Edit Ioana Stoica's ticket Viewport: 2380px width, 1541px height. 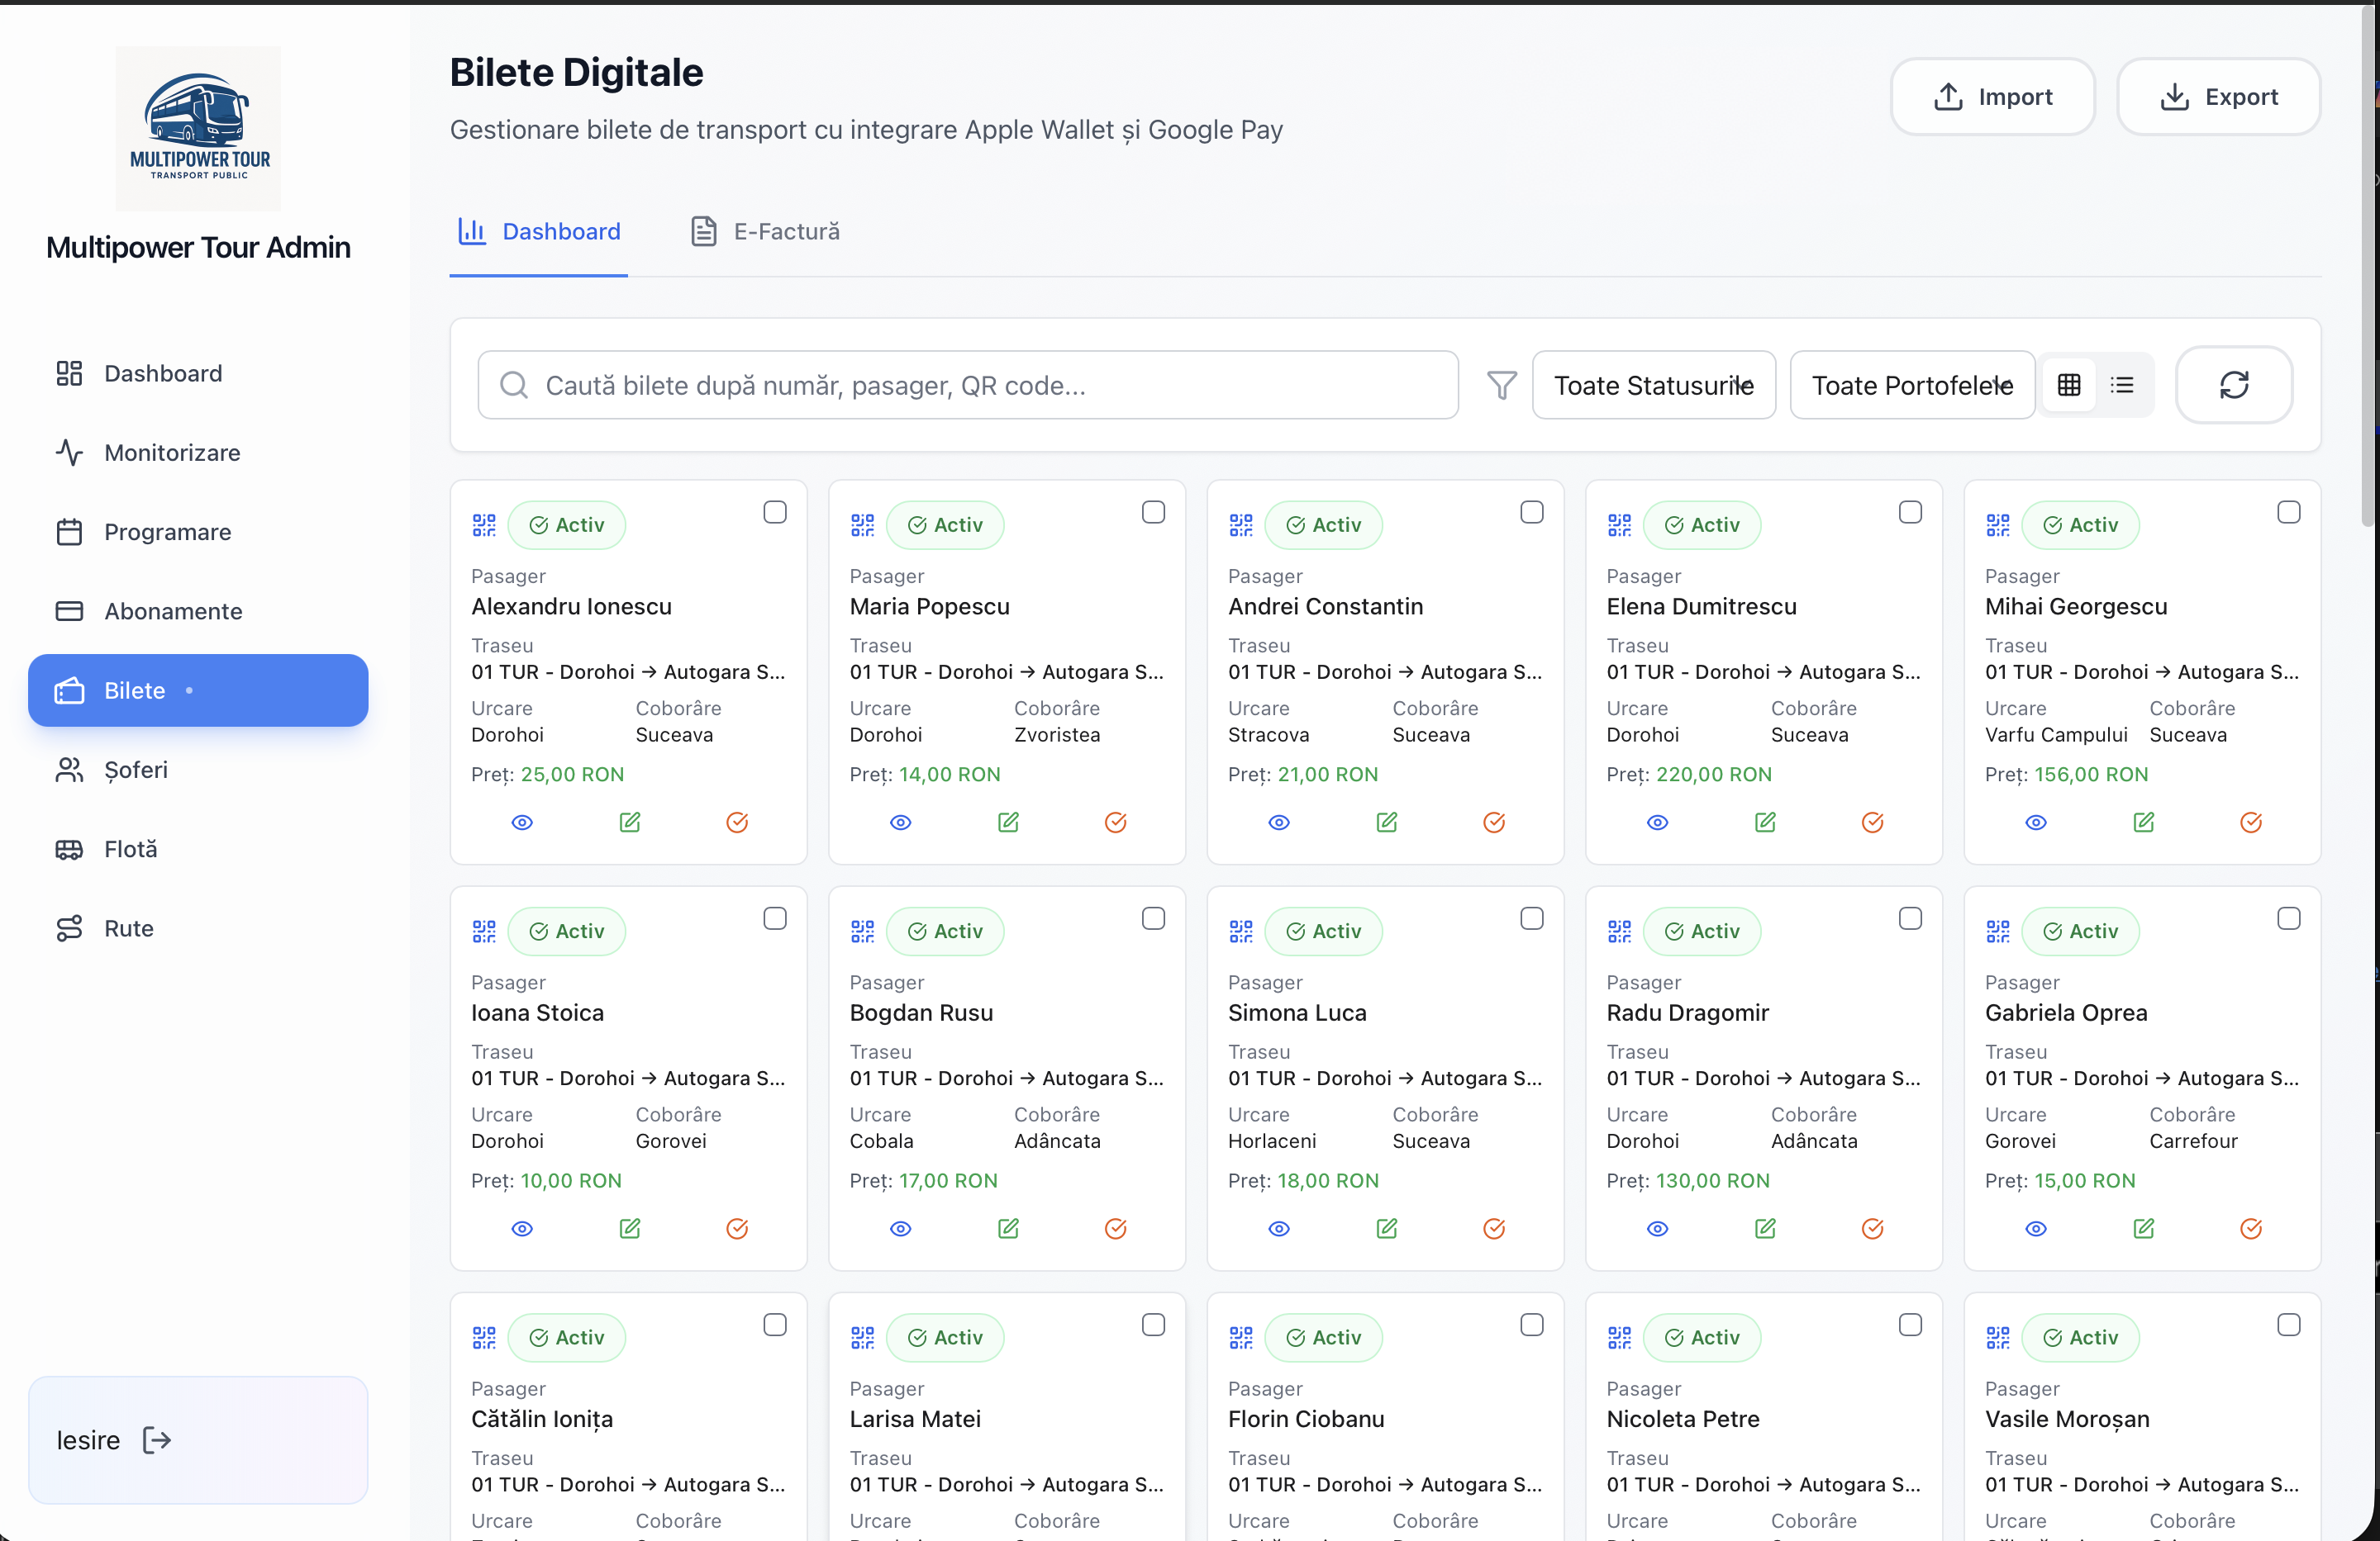[x=630, y=1228]
